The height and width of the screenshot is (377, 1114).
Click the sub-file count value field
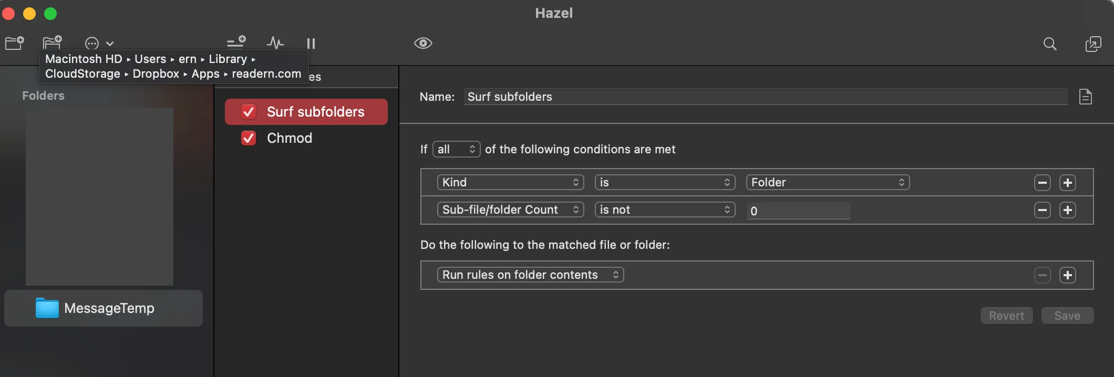(798, 211)
